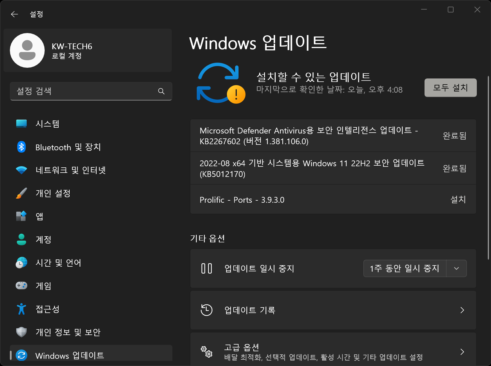Viewport: 491px width, 366px height.
Task: Click 2022-08 Windows 11 22H2 KB5012170 row
Action: (x=333, y=168)
